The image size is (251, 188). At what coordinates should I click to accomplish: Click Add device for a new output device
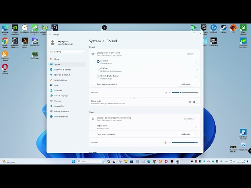coord(186,84)
